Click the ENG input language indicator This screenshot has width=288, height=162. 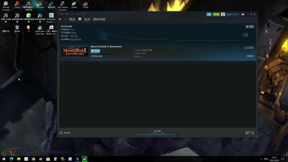pos(266,159)
